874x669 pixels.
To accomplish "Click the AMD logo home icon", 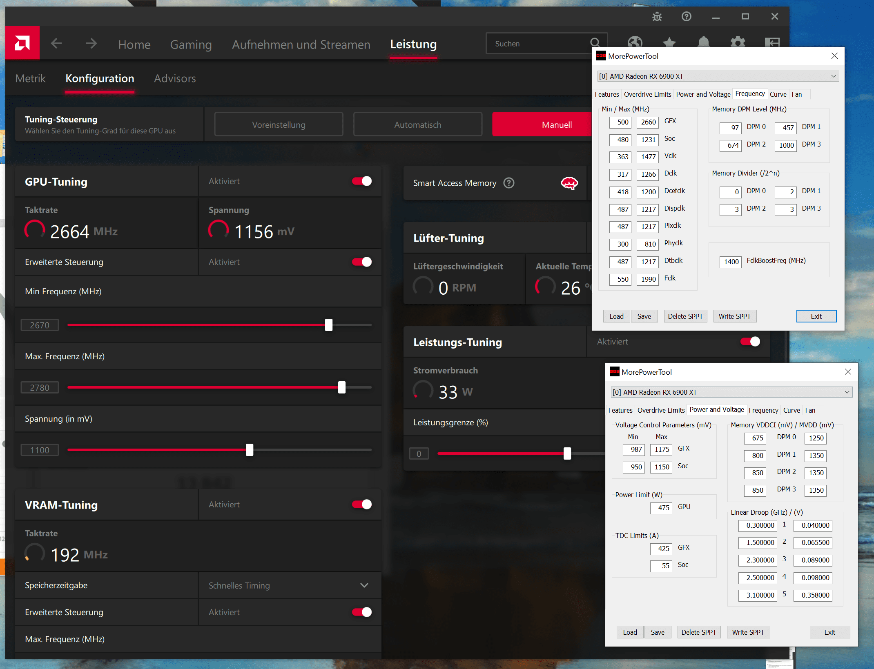I will tap(22, 43).
